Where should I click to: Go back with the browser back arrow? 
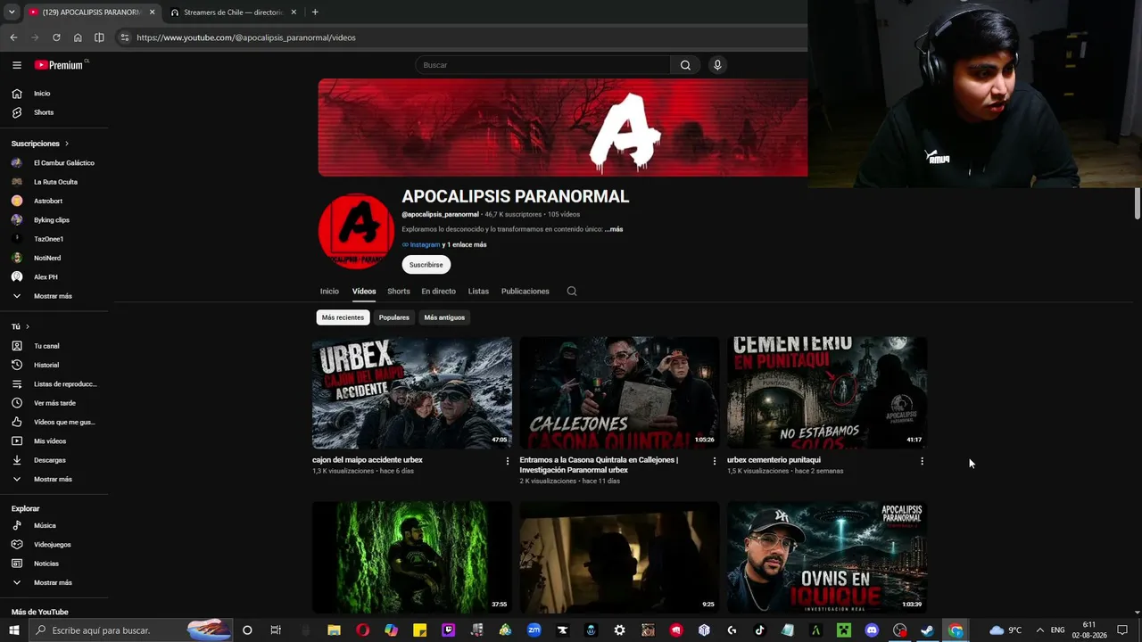tap(13, 37)
